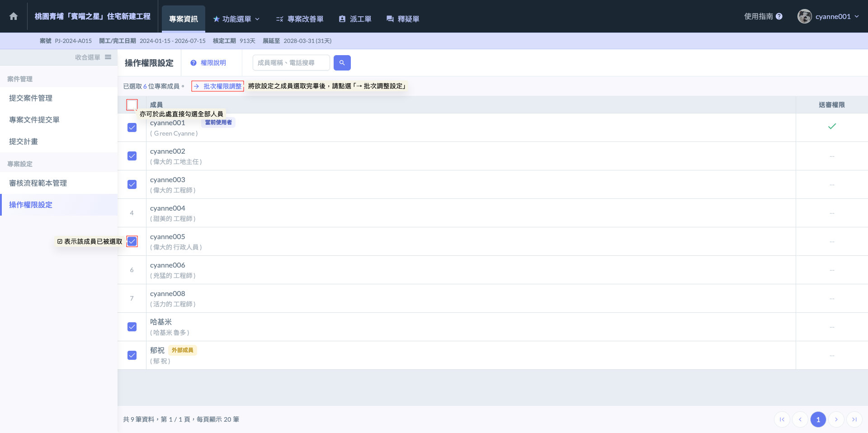The width and height of the screenshot is (868, 433).
Task: Click the cyanne001 avatar image
Action: [805, 16]
